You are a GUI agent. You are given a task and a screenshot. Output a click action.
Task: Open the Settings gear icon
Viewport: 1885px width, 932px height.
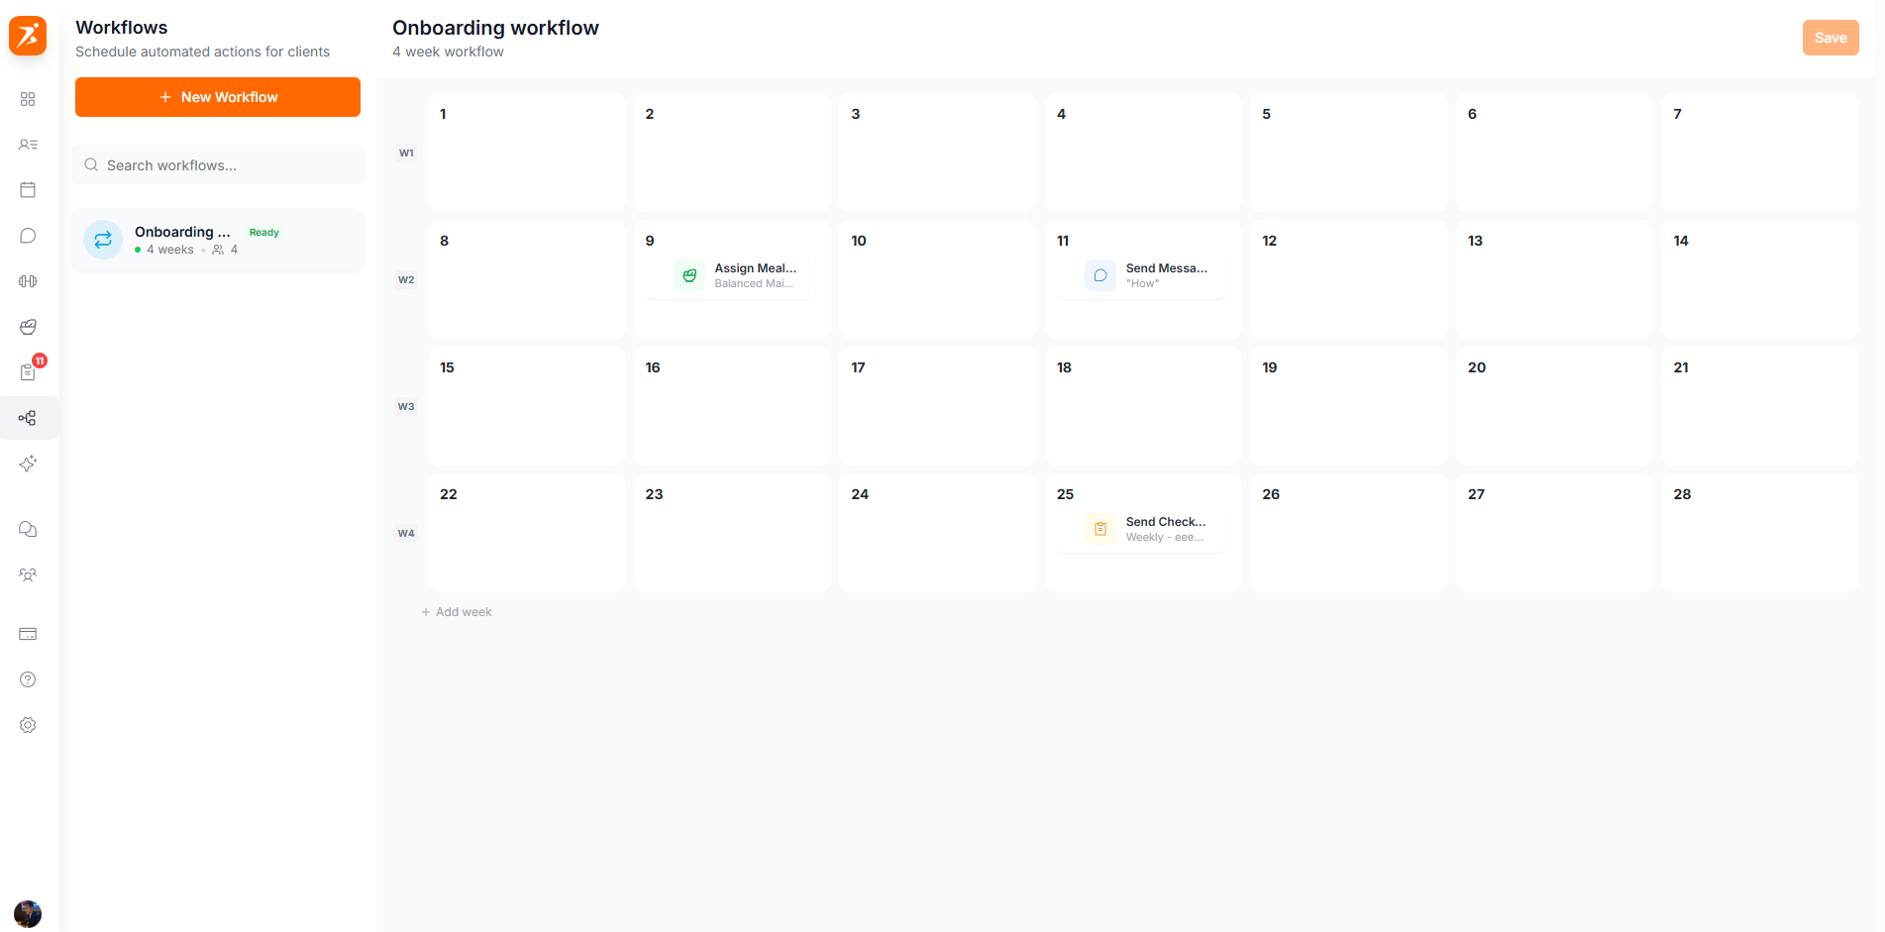tap(28, 725)
